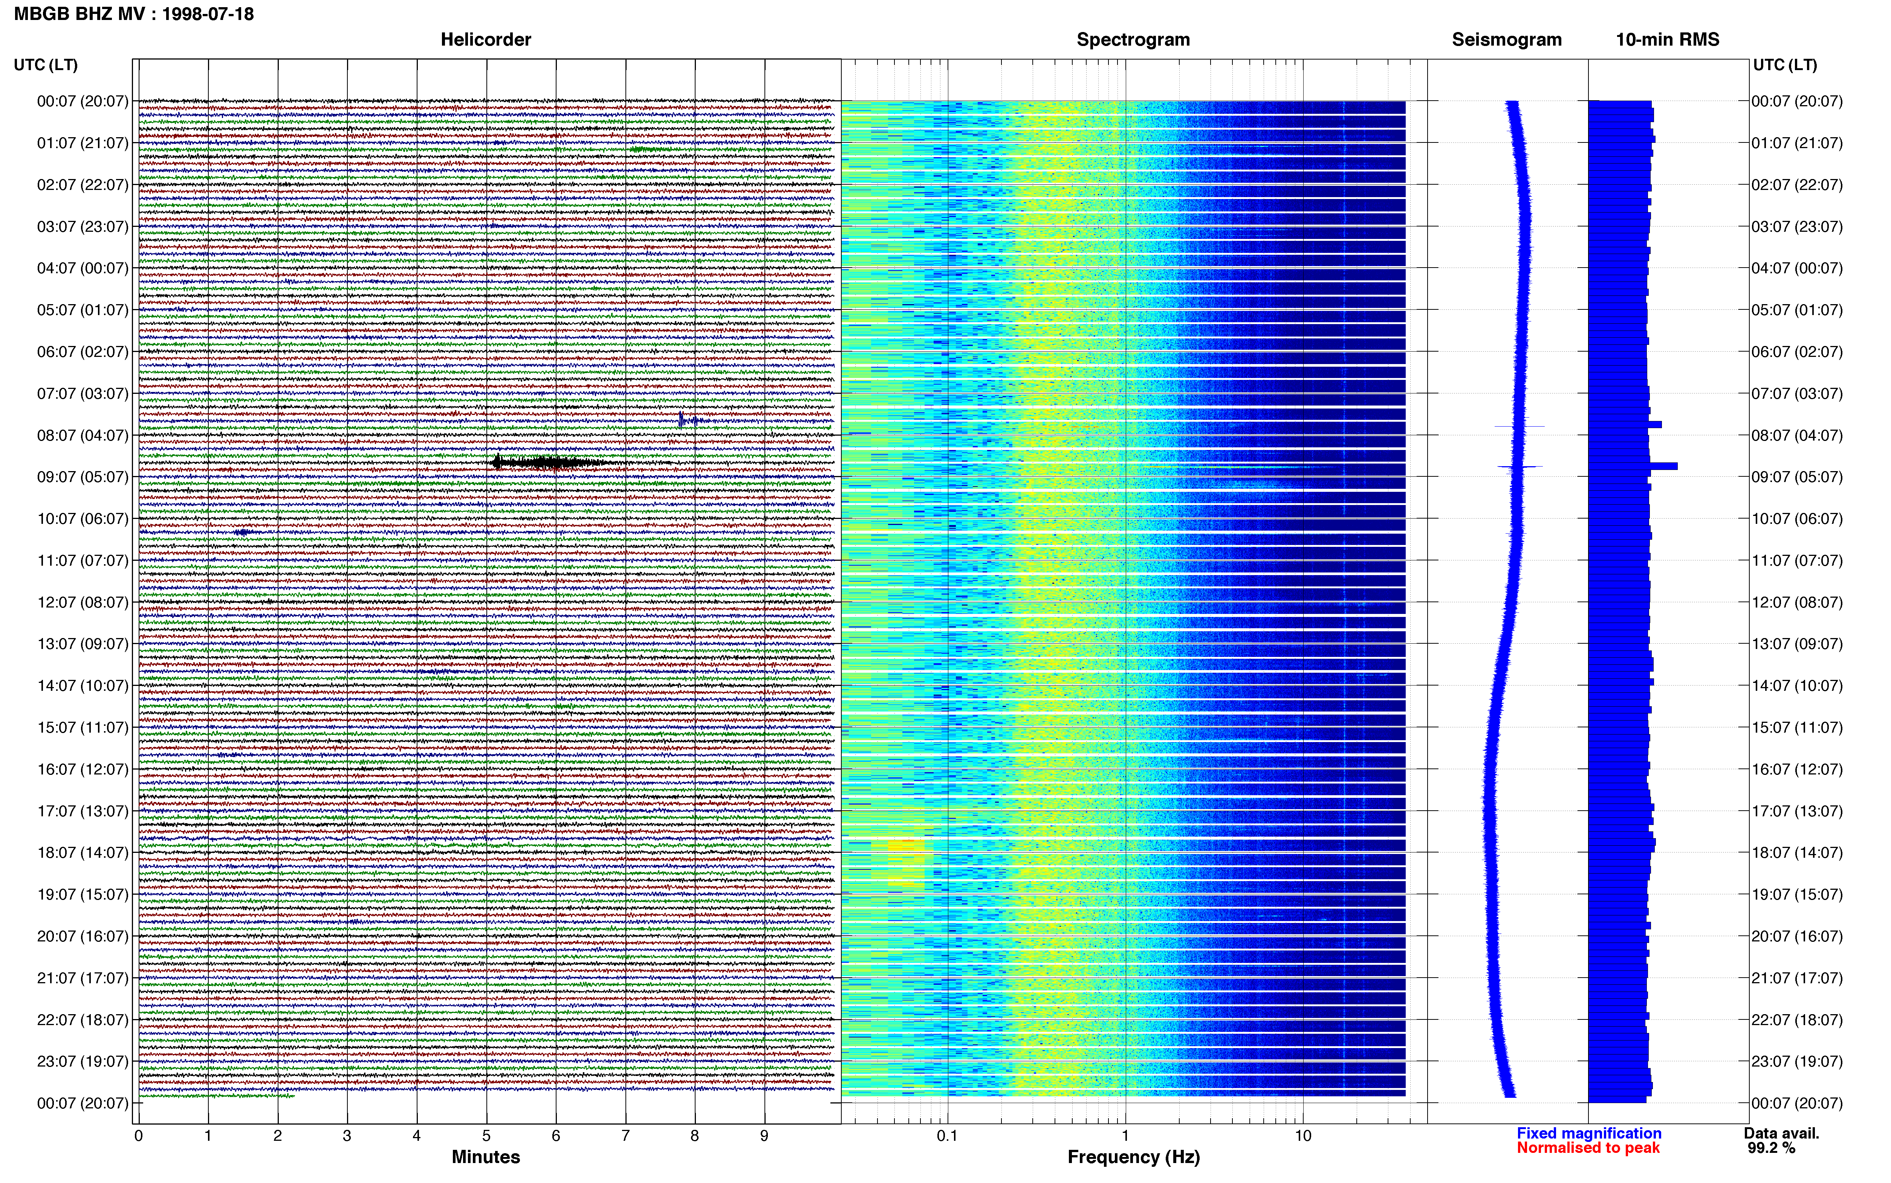The image size is (1891, 1183).
Task: Click the left time label 00:07 (20:07) at top
Action: point(83,101)
